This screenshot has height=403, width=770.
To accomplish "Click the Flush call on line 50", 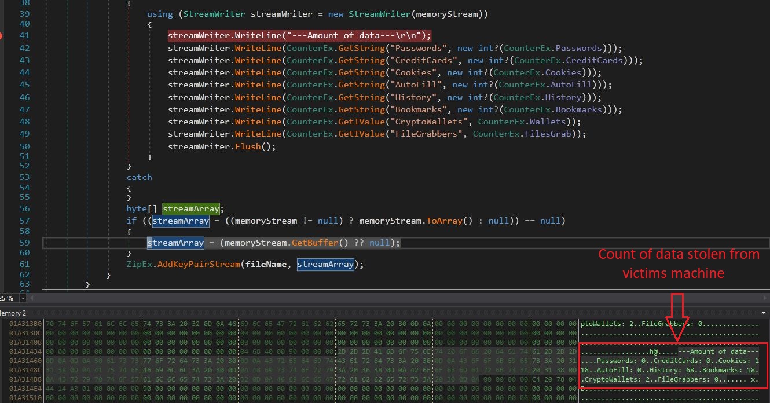I will [x=249, y=146].
